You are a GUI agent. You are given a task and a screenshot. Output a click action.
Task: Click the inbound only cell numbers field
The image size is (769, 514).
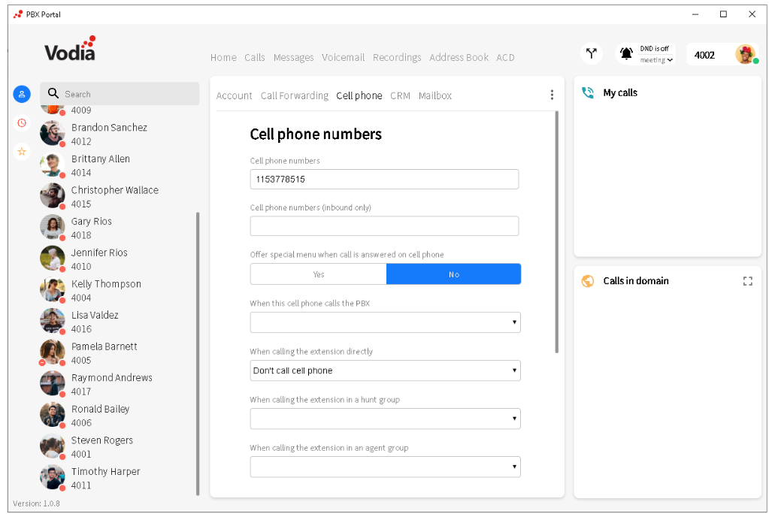click(385, 226)
